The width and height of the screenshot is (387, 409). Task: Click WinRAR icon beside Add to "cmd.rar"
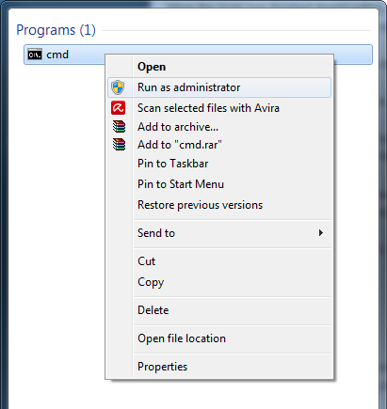pos(119,145)
